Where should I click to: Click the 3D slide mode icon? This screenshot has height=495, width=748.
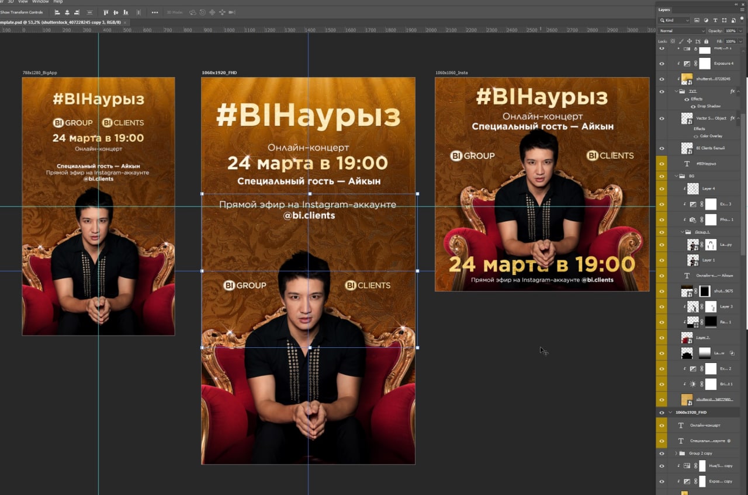pos(221,12)
